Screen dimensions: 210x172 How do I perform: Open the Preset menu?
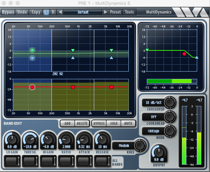(115, 12)
